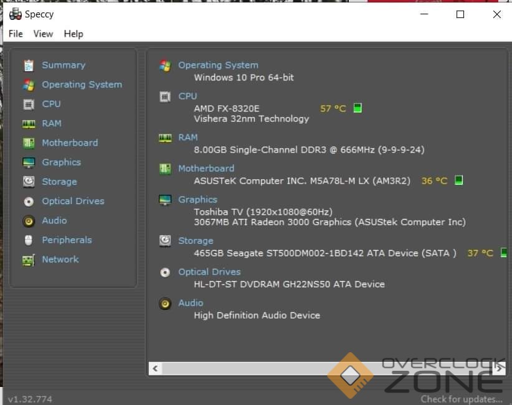The width and height of the screenshot is (512, 405).
Task: Open Motherboard section in sidebar
Action: [70, 143]
